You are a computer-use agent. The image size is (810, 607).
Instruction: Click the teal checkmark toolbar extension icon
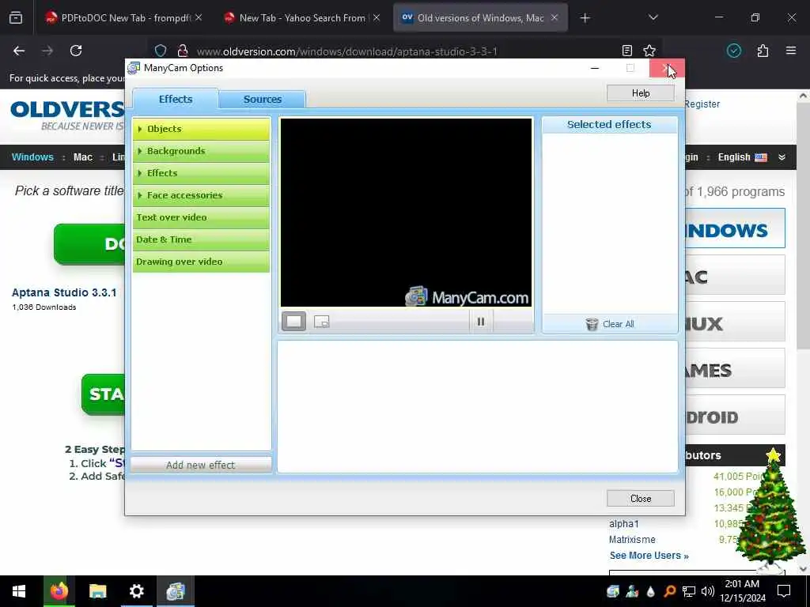(x=734, y=51)
